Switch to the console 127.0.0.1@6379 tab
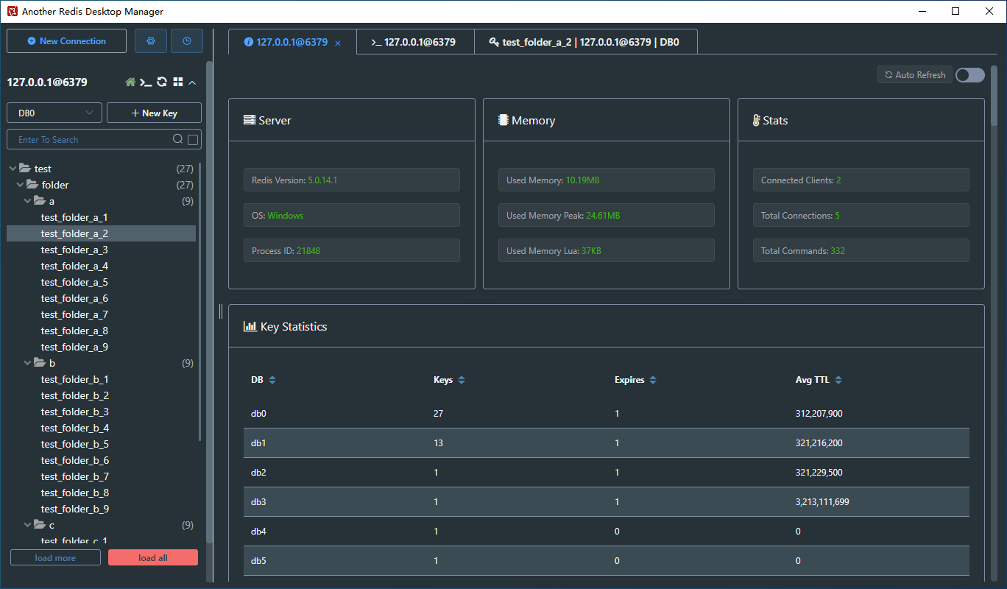Screen dimensions: 1007x589 [x=414, y=42]
